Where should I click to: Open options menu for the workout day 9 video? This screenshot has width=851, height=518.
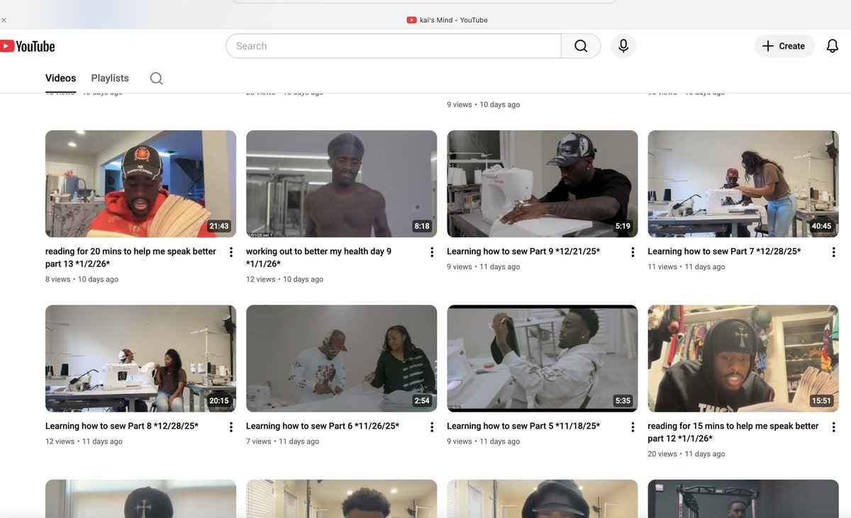(x=431, y=252)
